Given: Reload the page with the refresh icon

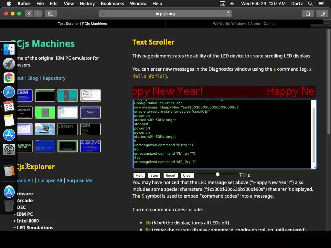Looking at the screenshot, I should click(x=228, y=14).
